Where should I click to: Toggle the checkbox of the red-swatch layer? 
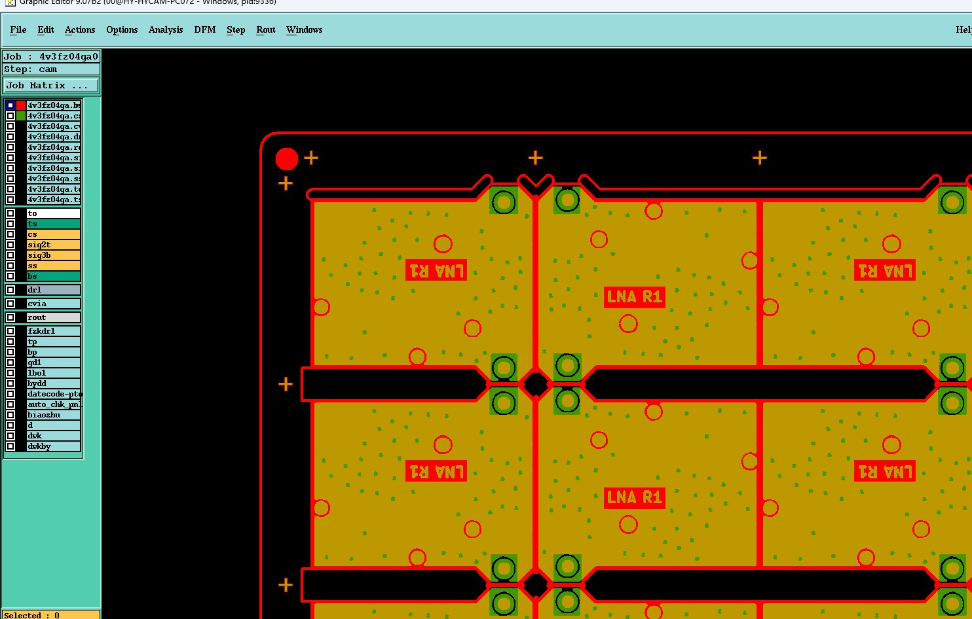coord(10,105)
